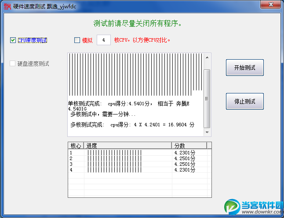Click the simulated core count field showing 4
Viewport: 284px width, 218px height.
click(104, 40)
